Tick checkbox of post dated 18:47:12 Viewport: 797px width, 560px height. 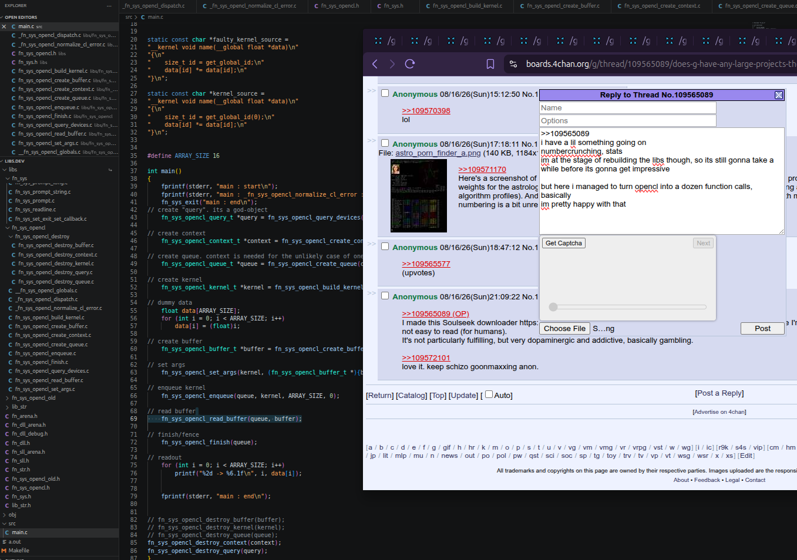[385, 247]
